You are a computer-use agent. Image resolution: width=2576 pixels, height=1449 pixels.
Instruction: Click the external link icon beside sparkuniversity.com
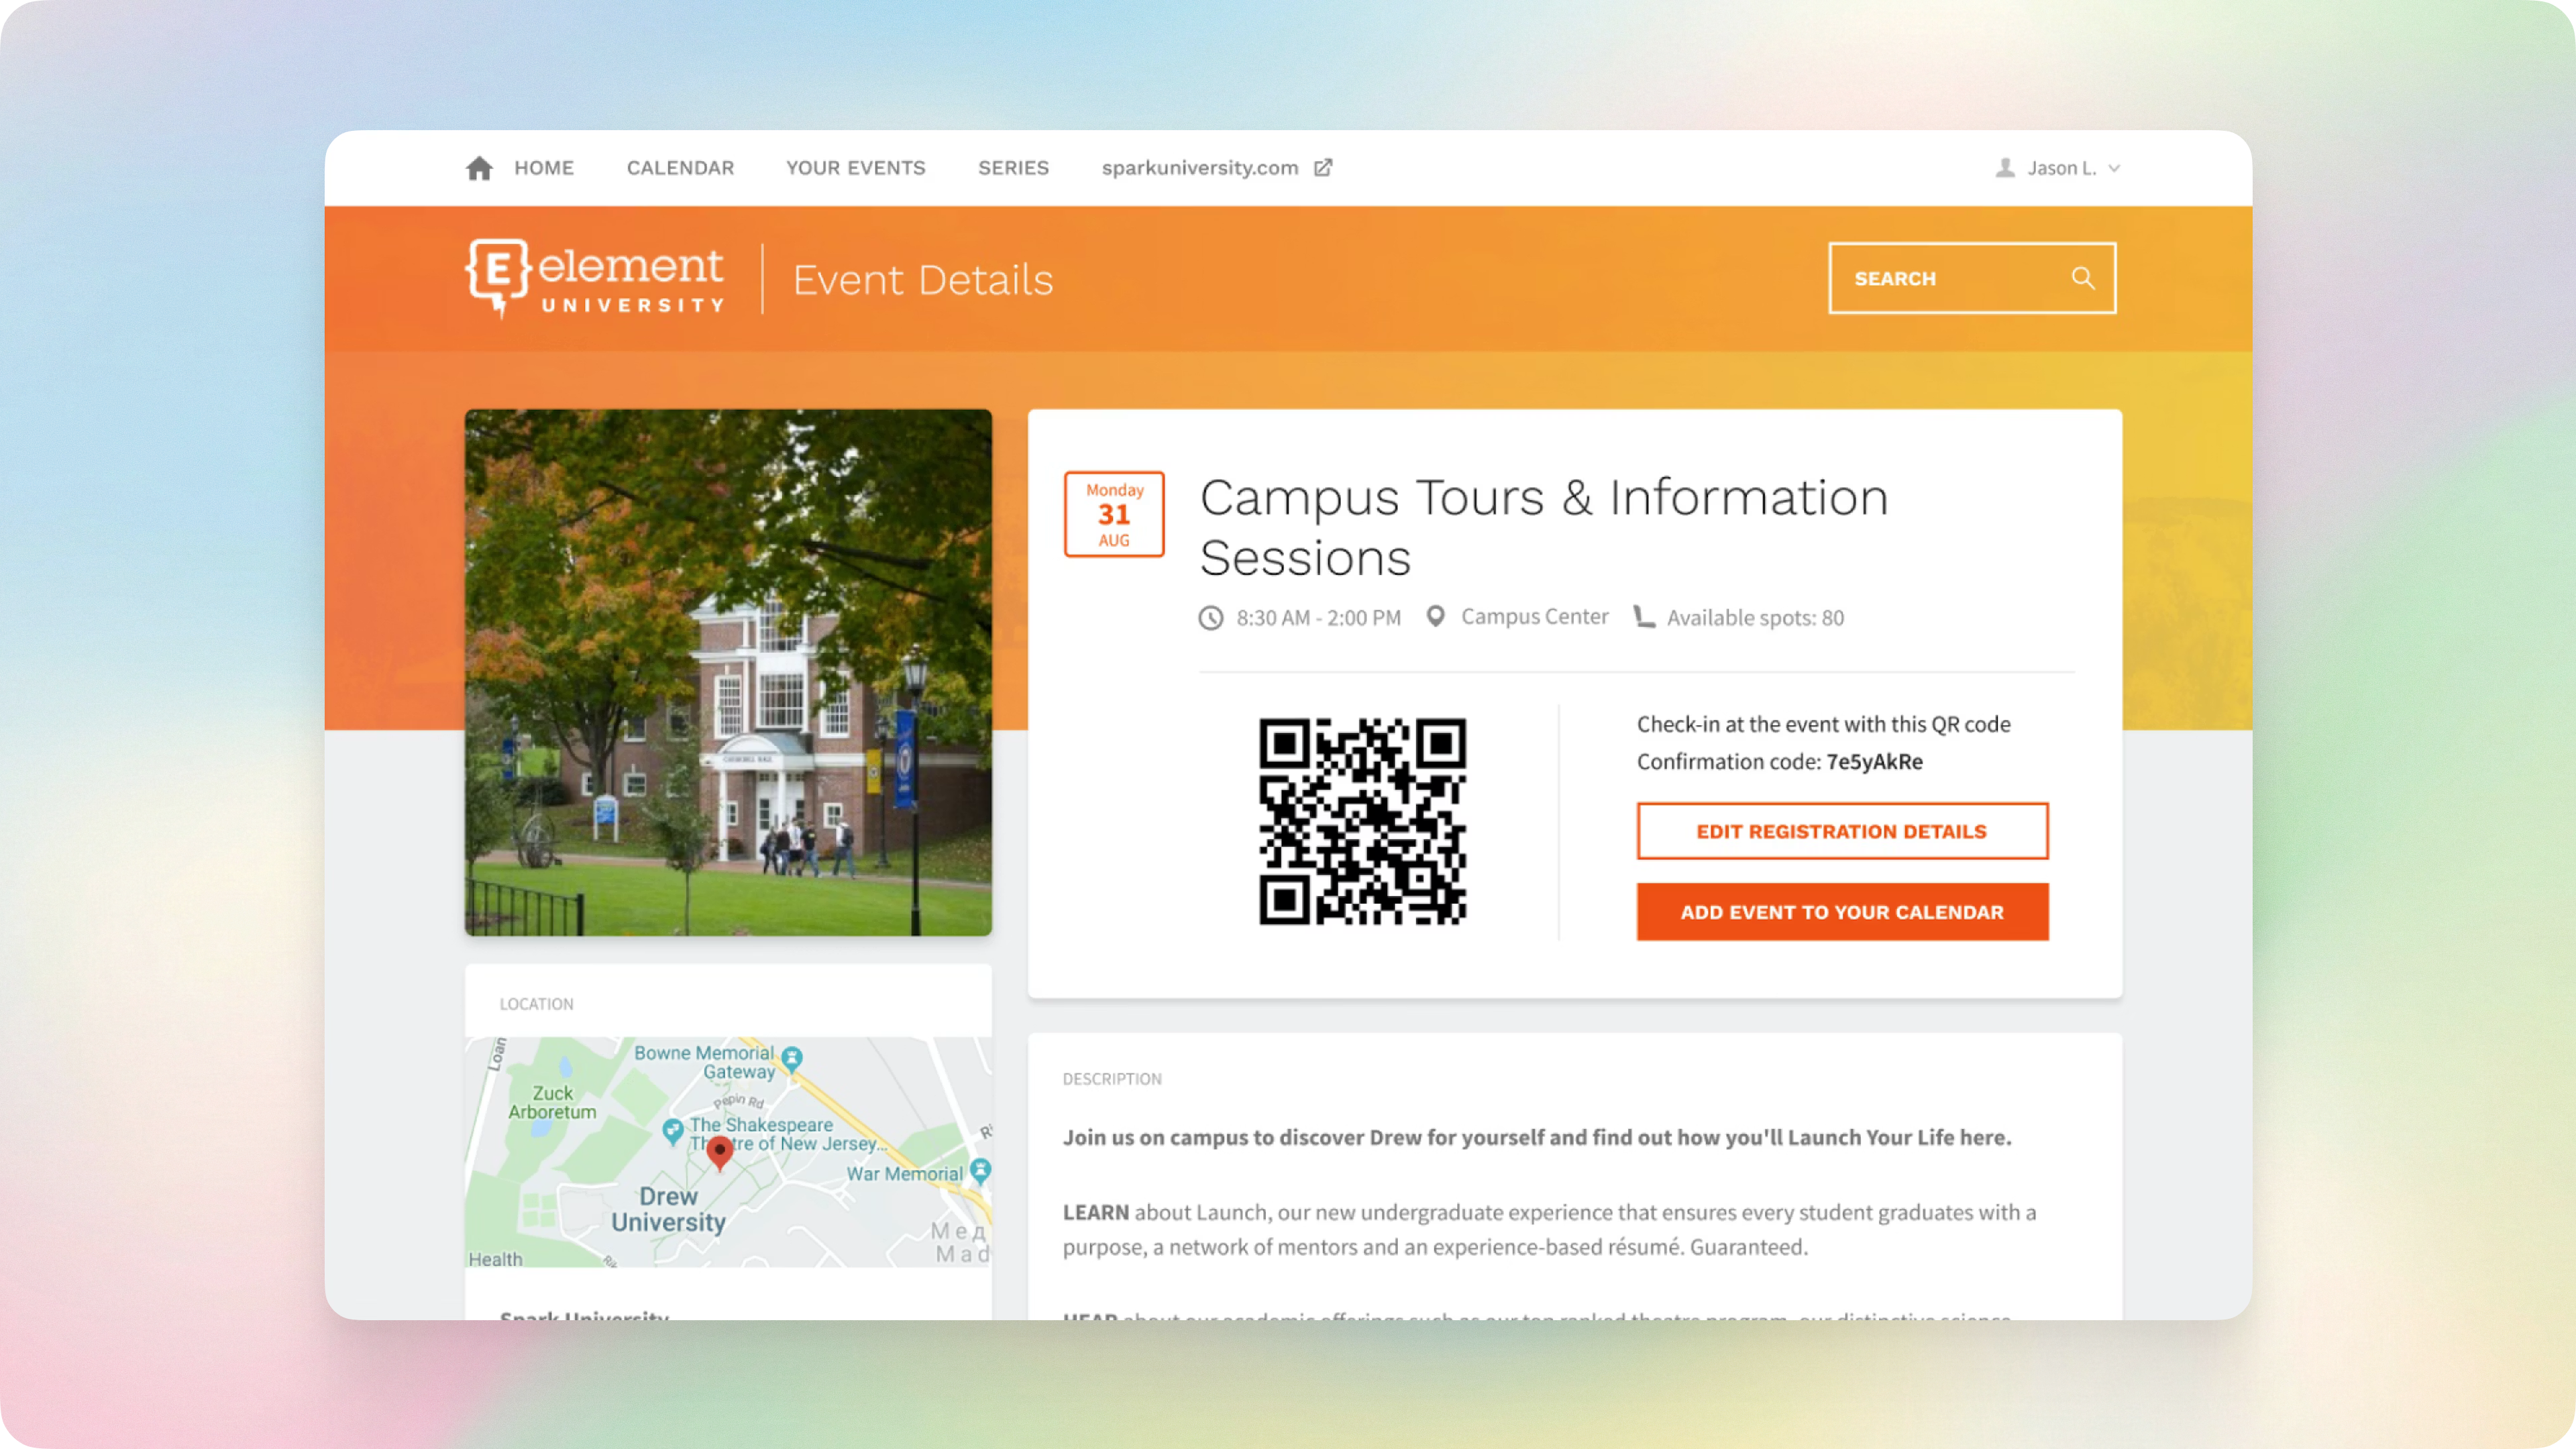coord(1322,167)
